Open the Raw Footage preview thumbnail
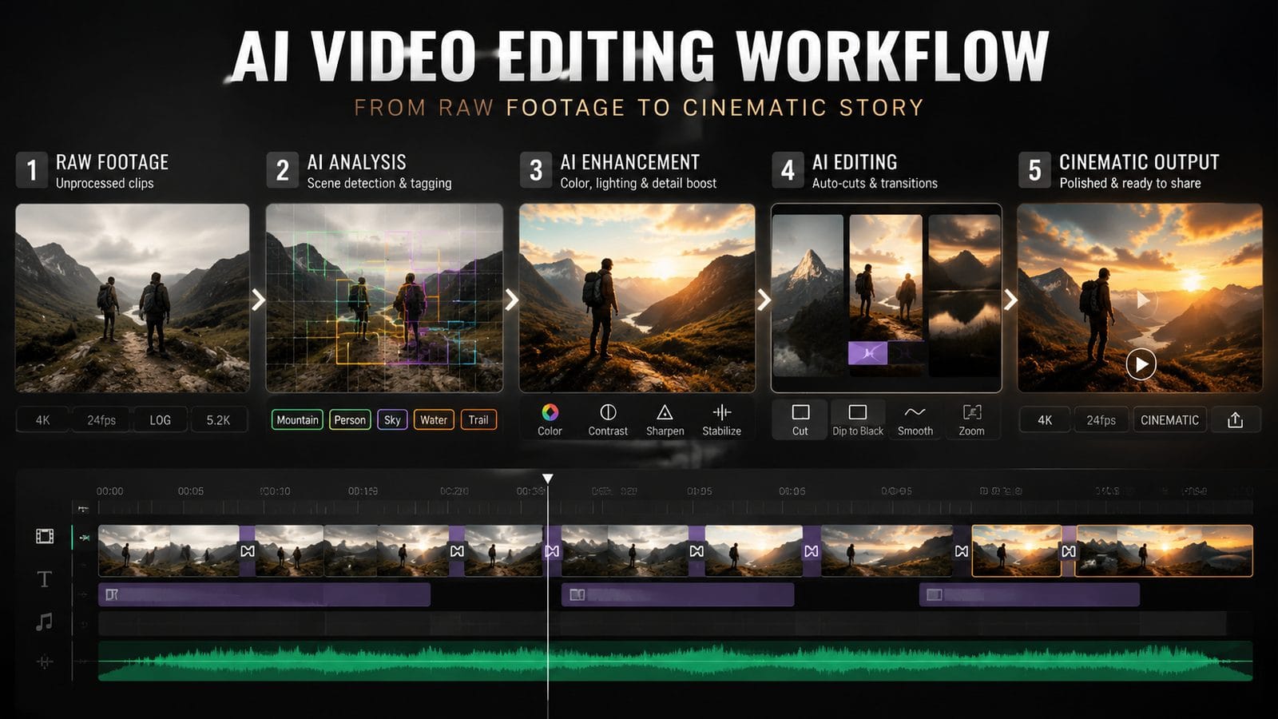Image resolution: width=1278 pixels, height=719 pixels. (x=133, y=298)
